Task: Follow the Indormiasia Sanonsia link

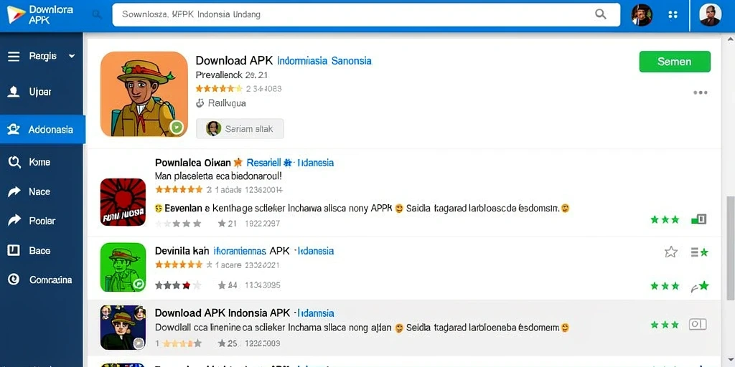Action: click(324, 60)
